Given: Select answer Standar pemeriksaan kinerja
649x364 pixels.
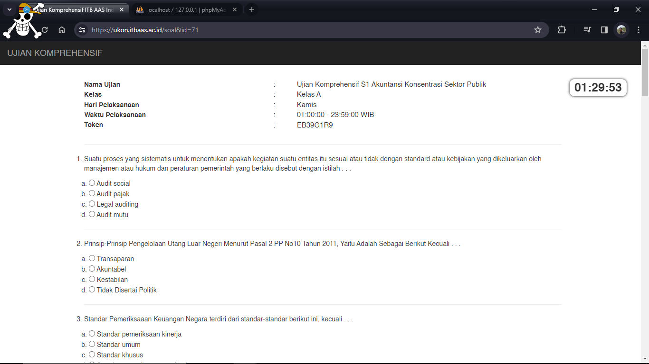Looking at the screenshot, I should [92, 334].
